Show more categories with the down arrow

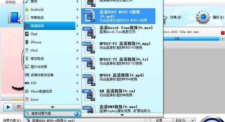tap(53, 107)
